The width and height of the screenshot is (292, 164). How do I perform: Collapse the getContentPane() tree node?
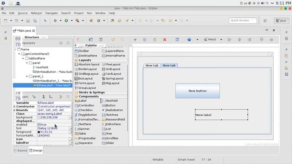pyautogui.click(x=19, y=54)
